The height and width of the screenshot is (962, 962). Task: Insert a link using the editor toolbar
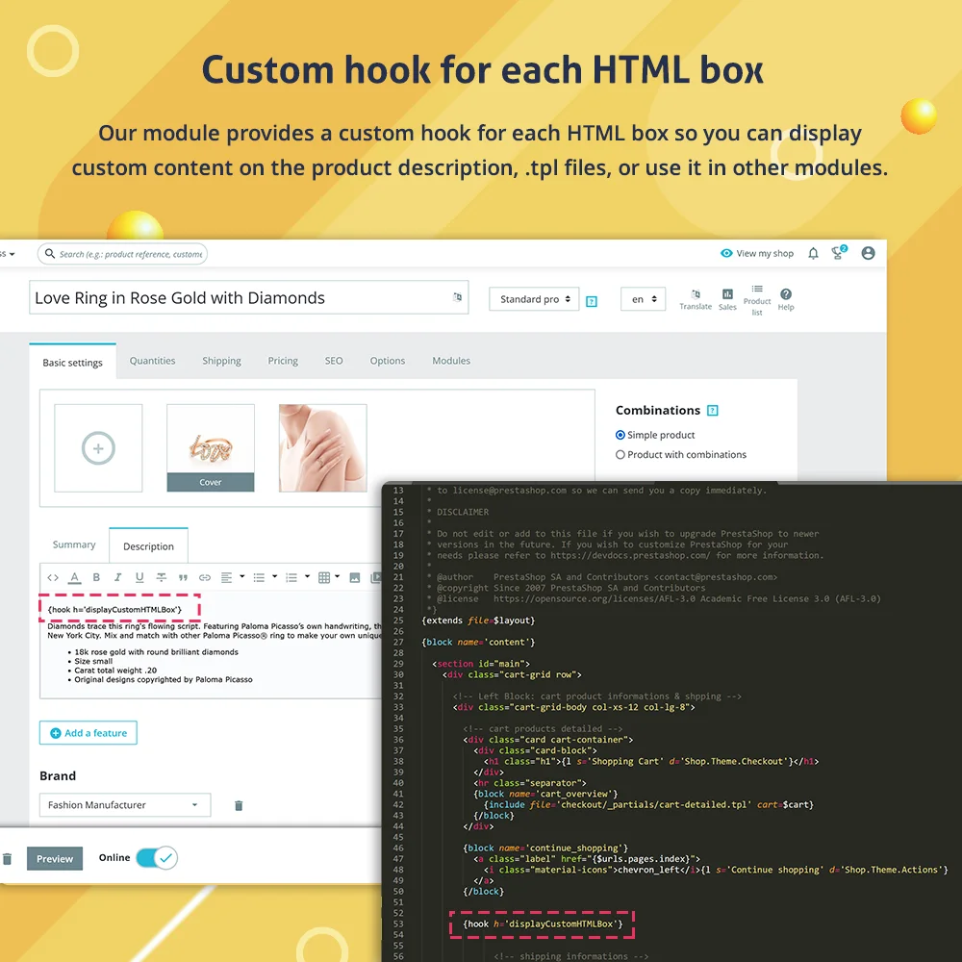click(204, 577)
